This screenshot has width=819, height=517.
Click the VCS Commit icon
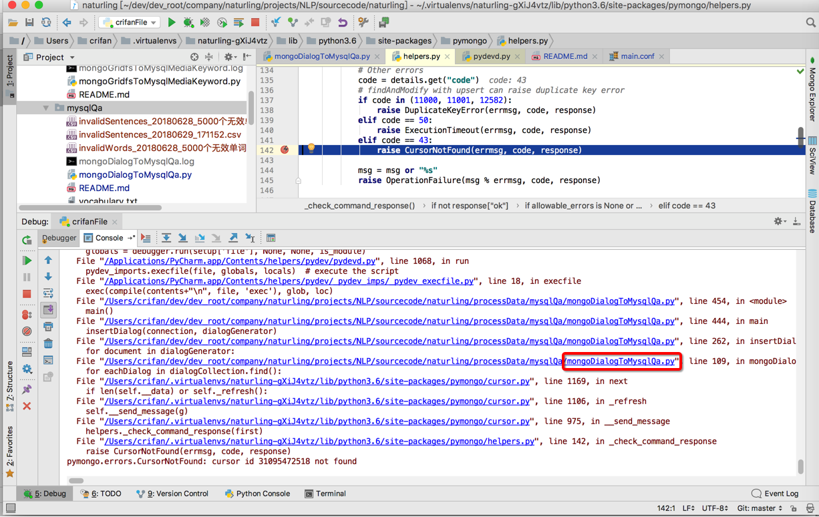click(x=293, y=22)
